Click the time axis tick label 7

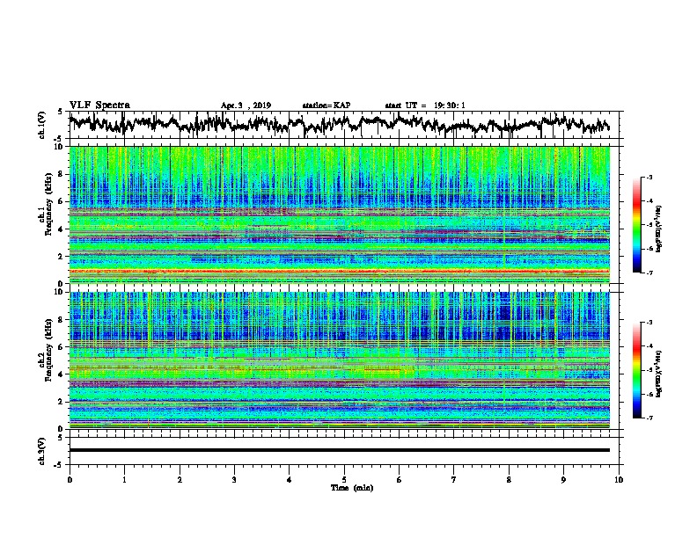[454, 479]
